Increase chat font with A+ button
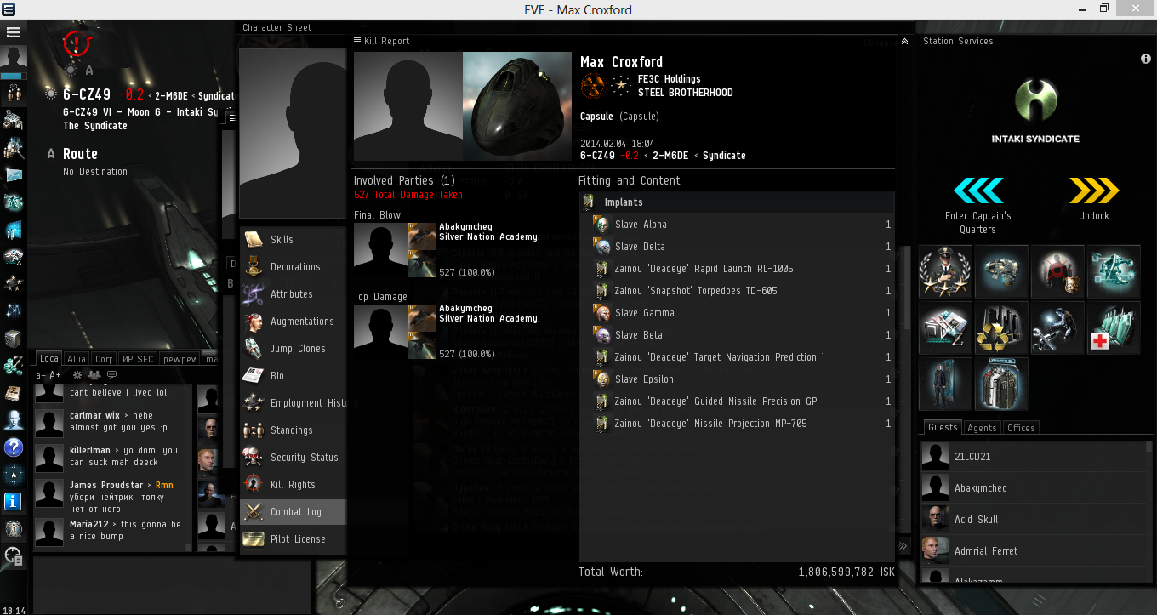 tap(55, 375)
